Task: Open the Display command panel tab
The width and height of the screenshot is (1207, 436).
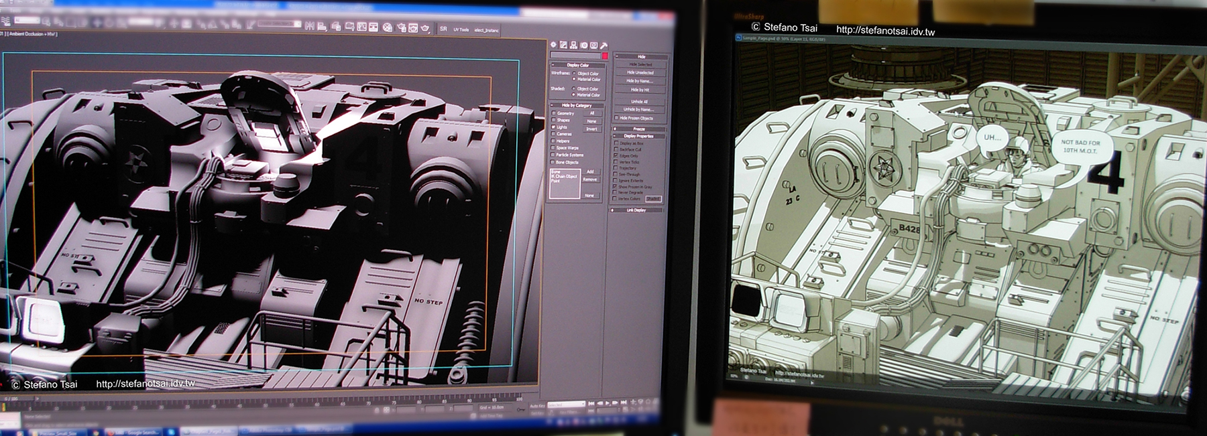Action: tap(593, 45)
